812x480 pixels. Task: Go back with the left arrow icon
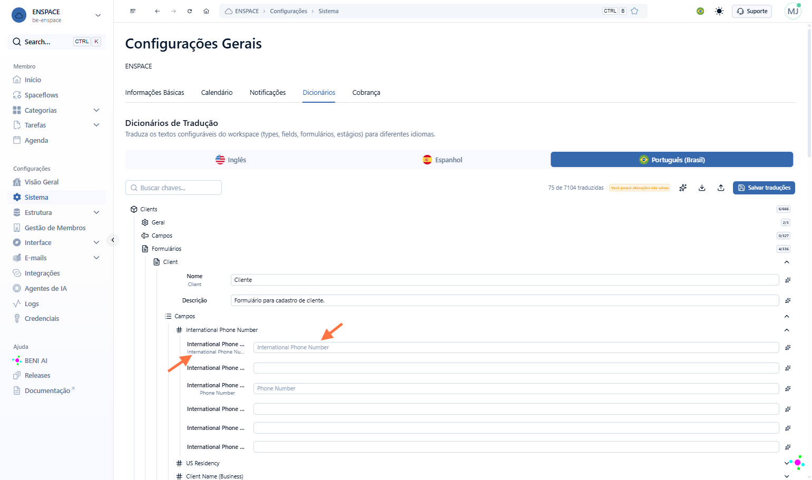coord(157,11)
